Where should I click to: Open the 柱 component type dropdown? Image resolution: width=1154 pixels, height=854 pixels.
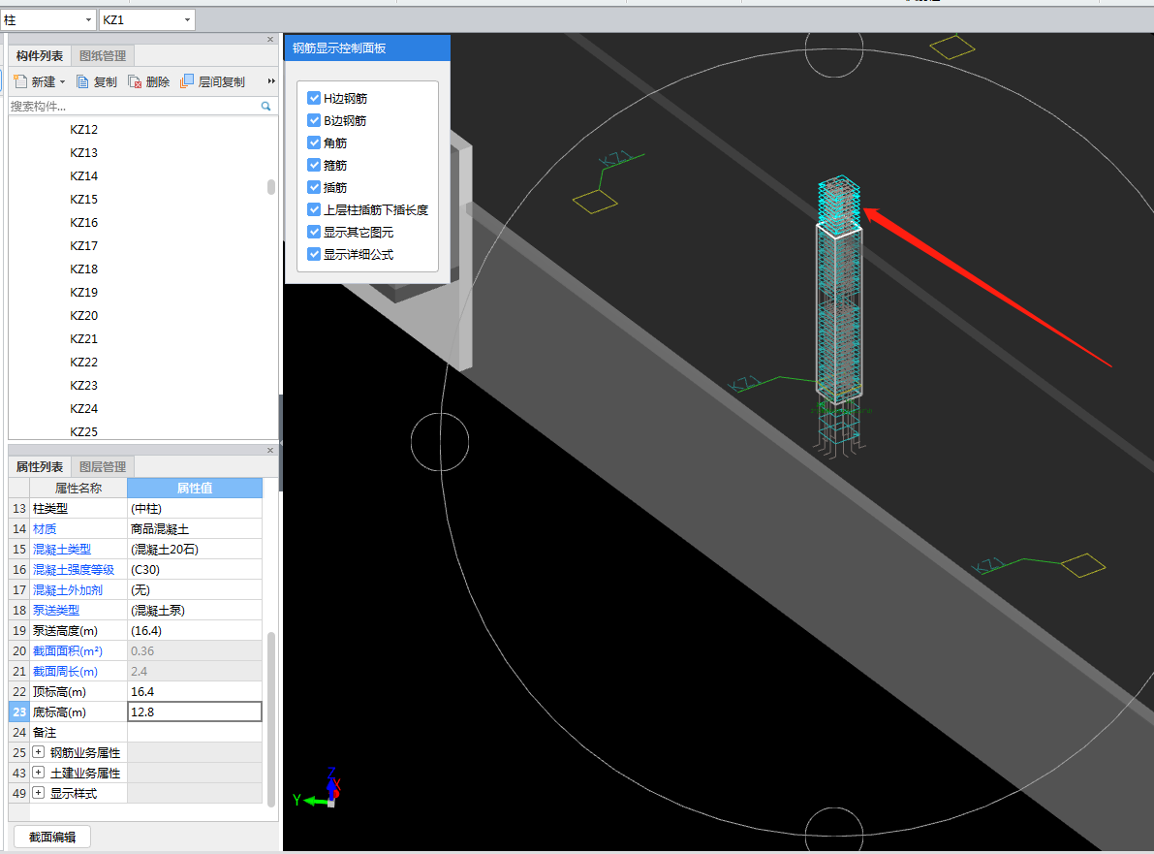pos(89,20)
